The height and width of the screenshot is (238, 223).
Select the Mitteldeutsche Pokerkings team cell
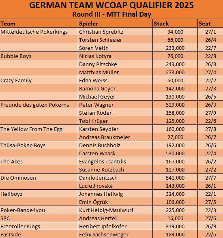(39, 32)
